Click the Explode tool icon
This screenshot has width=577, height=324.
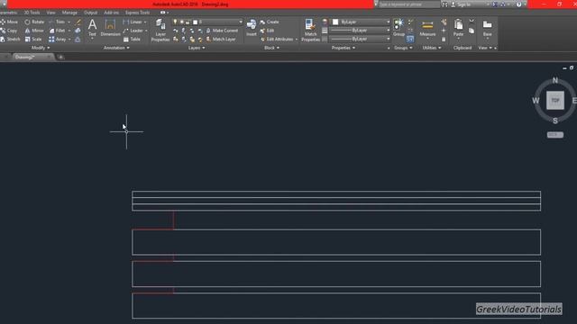click(x=78, y=31)
